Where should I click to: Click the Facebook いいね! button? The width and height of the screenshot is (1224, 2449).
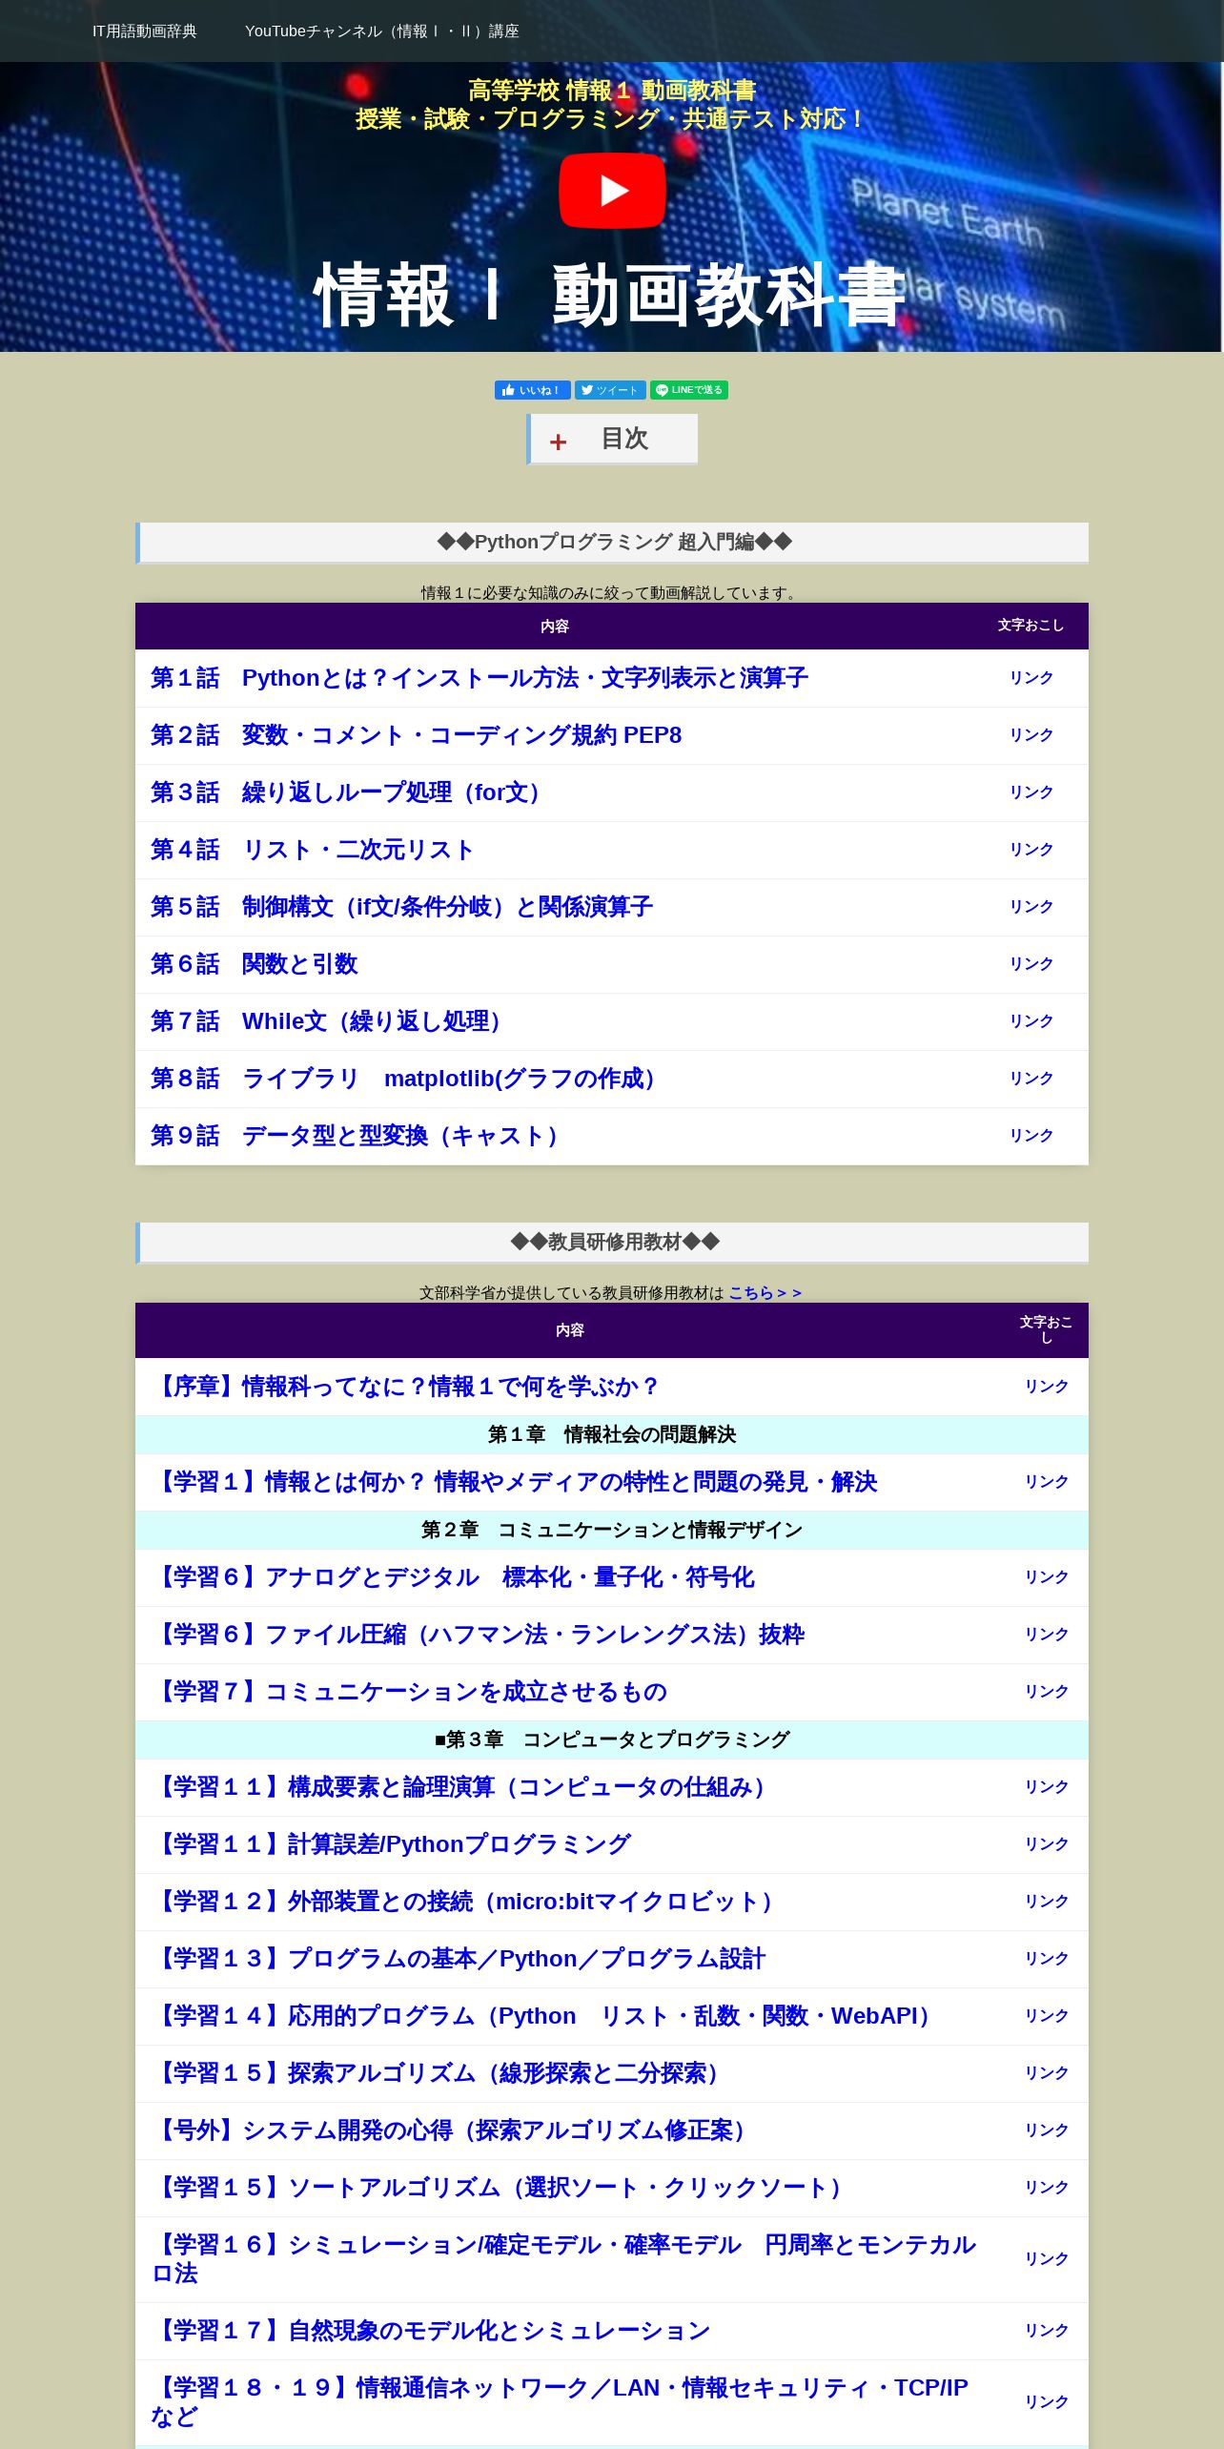click(532, 390)
